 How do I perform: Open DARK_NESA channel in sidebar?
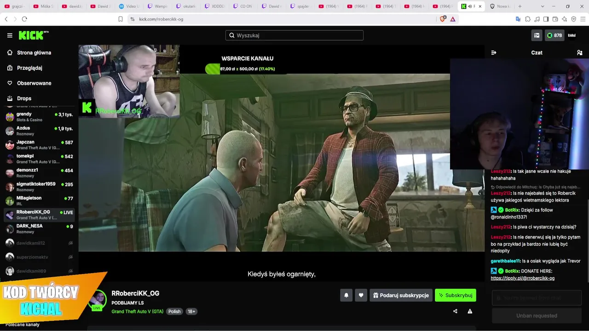(39, 229)
